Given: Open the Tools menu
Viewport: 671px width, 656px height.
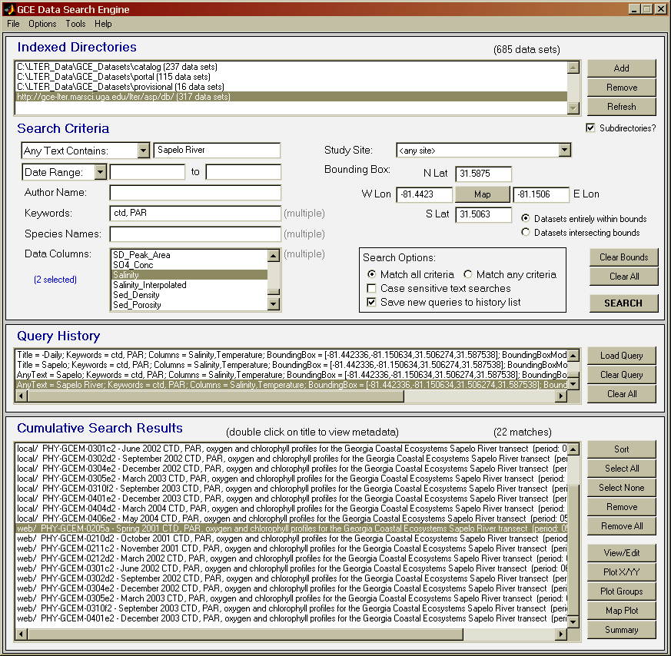Looking at the screenshot, I should click(75, 24).
